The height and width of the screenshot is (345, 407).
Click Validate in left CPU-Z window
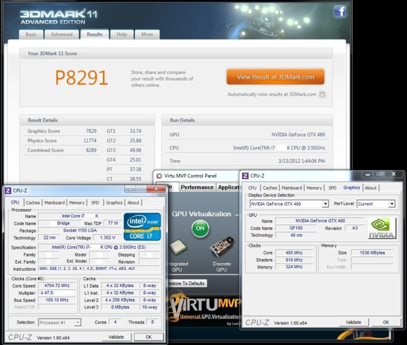tap(116, 337)
